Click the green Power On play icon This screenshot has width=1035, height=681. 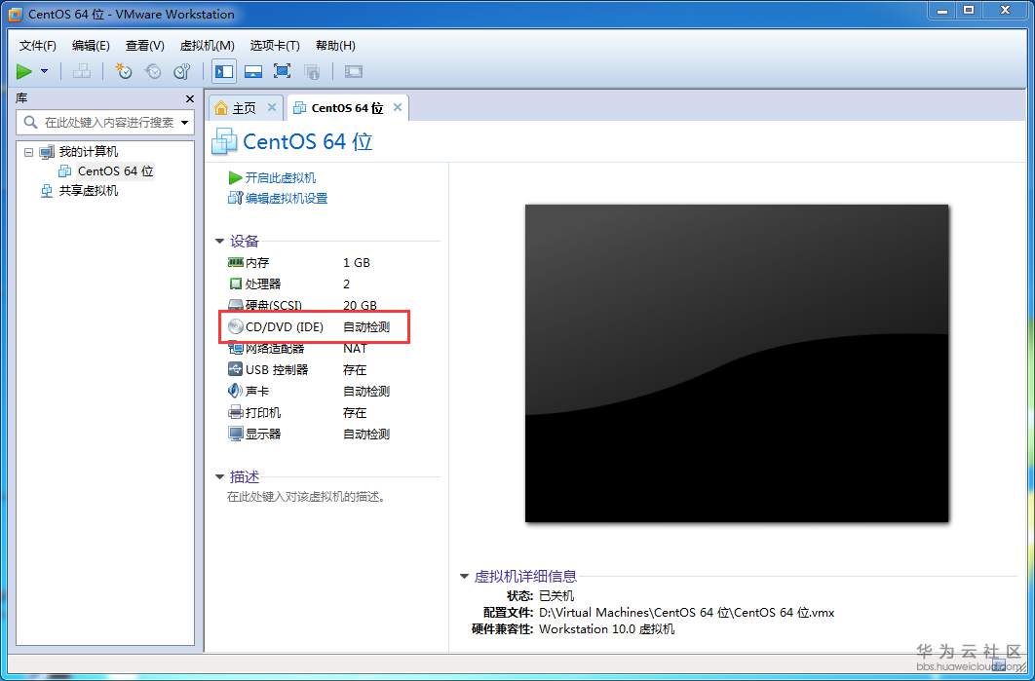pos(24,71)
